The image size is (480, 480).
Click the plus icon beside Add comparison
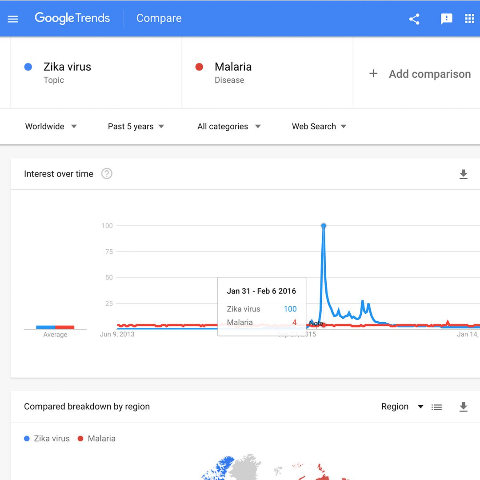373,73
